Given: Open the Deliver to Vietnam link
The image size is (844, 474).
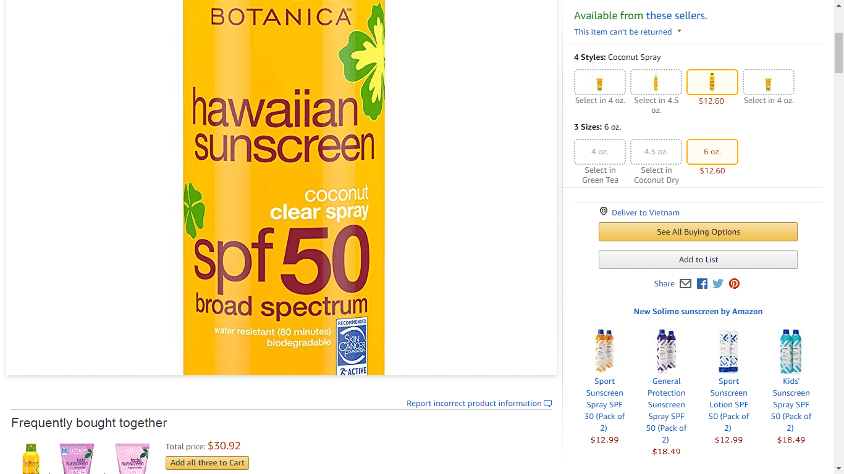Looking at the screenshot, I should [645, 212].
